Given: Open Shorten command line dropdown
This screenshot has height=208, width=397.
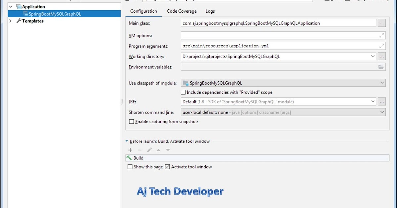Looking at the screenshot, I should point(283,112).
